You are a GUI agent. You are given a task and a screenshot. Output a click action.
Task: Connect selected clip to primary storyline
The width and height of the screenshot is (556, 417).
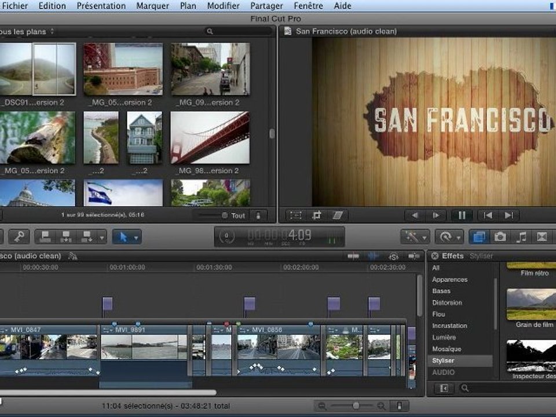pyautogui.click(x=45, y=236)
